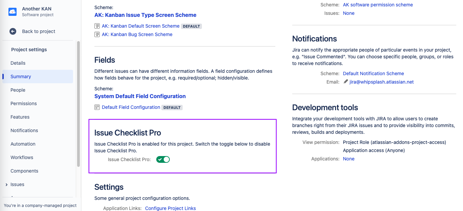Disable the Issue Checklist Pro toggle
Image resolution: width=463 pixels, height=211 pixels.
163,159
